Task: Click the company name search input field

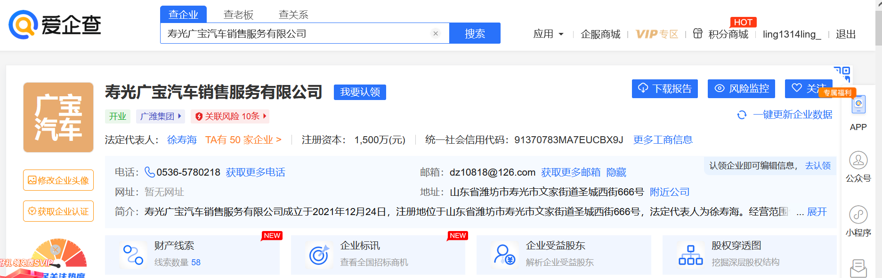Action: (292, 33)
